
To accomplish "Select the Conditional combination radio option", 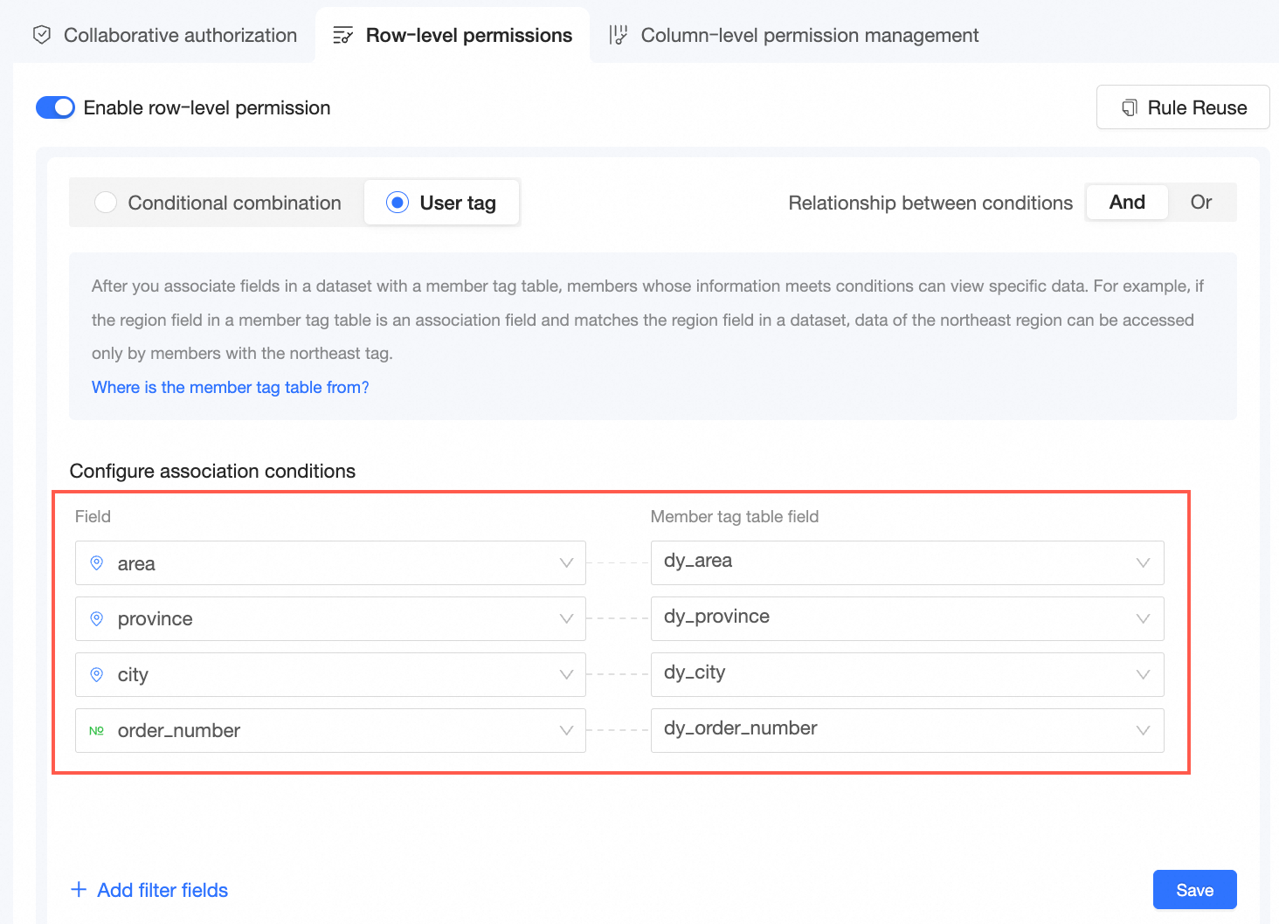I will click(x=106, y=203).
